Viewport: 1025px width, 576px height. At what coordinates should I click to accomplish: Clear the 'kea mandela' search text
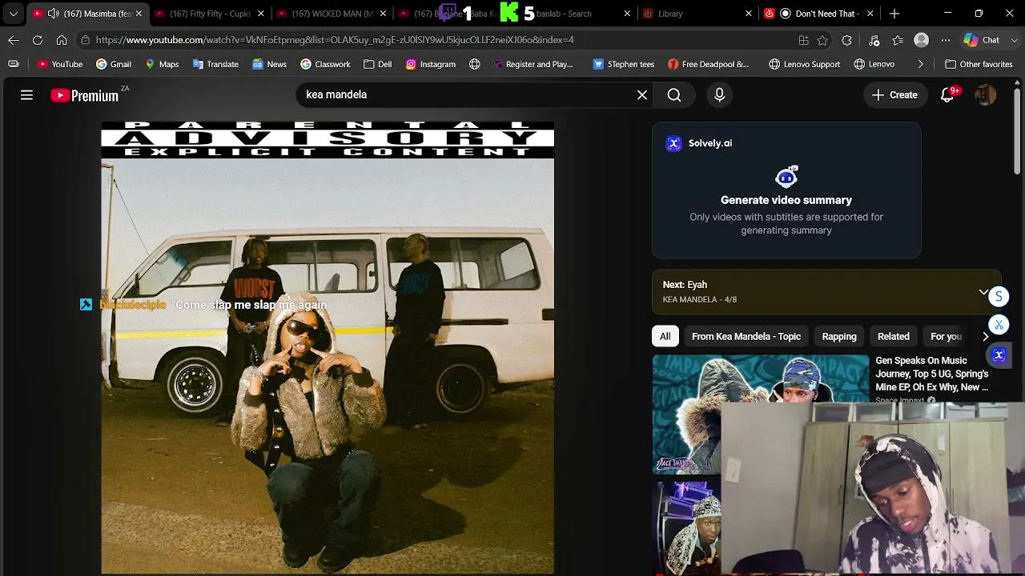[642, 94]
